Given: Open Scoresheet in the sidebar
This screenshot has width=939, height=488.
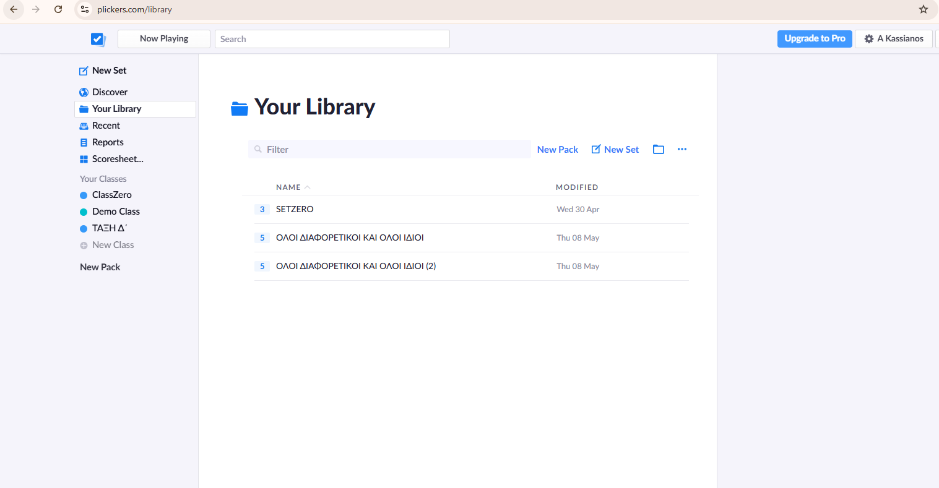Looking at the screenshot, I should 111,159.
